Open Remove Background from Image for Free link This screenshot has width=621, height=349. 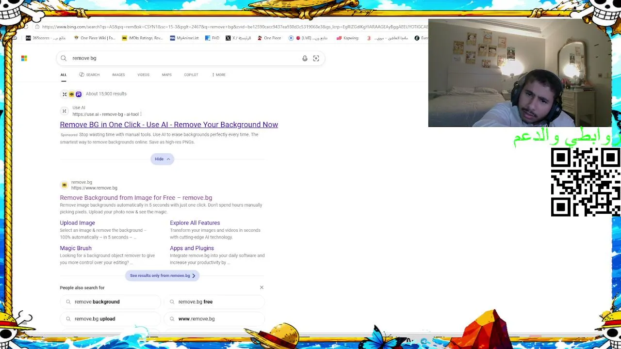(x=136, y=198)
